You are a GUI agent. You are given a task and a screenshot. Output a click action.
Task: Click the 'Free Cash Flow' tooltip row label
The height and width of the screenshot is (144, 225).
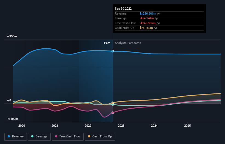coord(125,23)
